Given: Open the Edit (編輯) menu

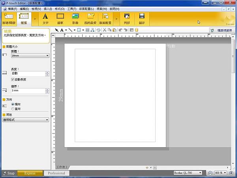Looking at the screenshot, I should pos(24,9).
